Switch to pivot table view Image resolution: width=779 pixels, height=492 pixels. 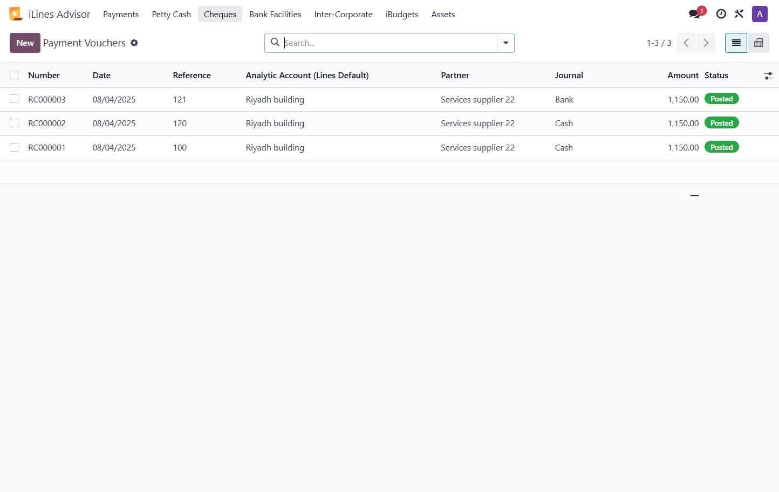(758, 43)
